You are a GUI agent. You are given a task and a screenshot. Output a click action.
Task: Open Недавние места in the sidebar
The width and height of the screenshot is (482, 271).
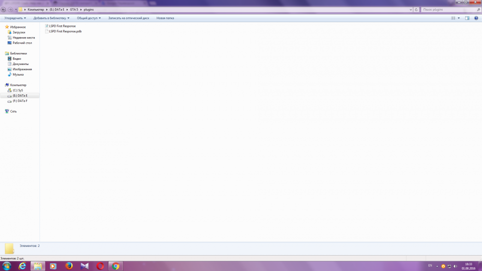coord(24,38)
